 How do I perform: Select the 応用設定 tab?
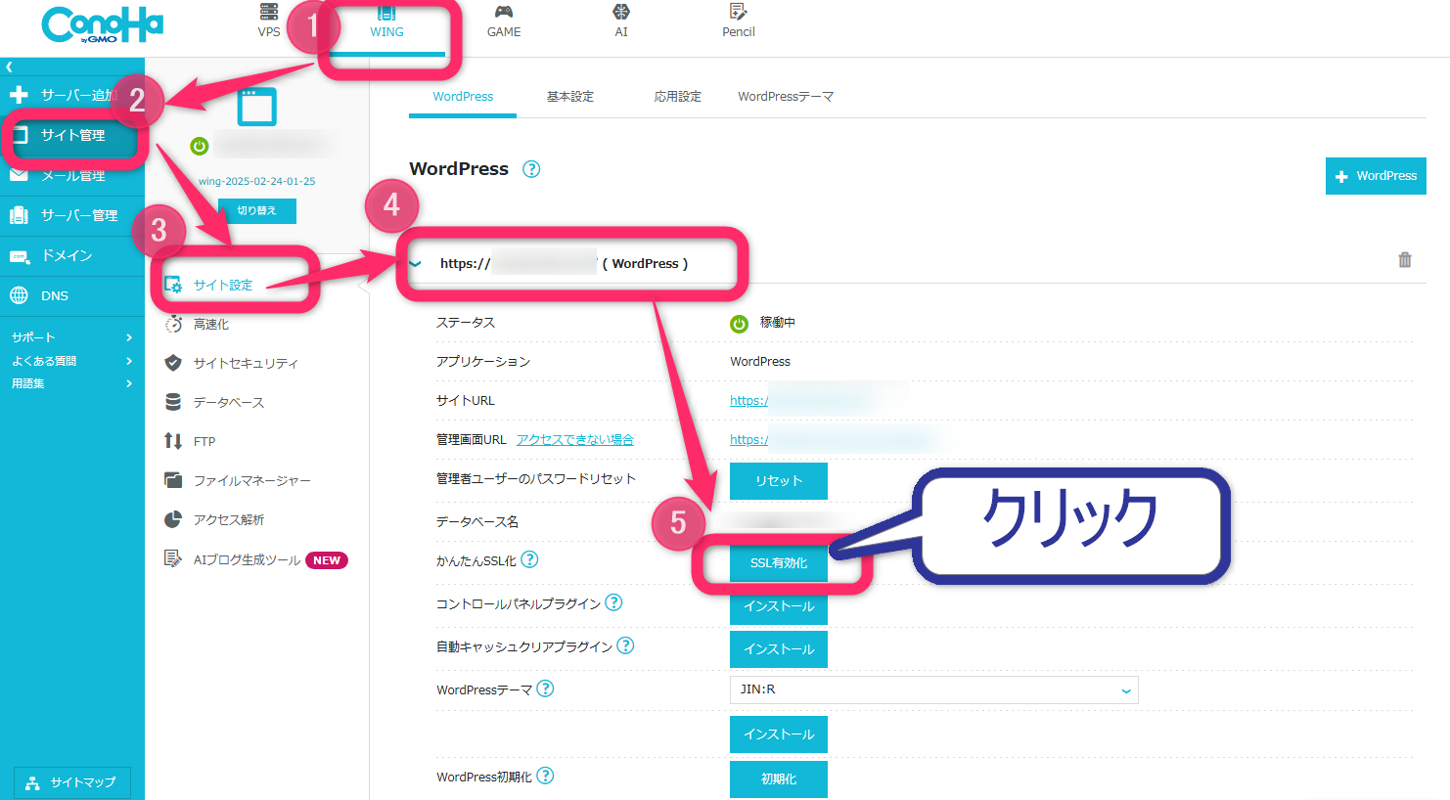[x=678, y=97]
